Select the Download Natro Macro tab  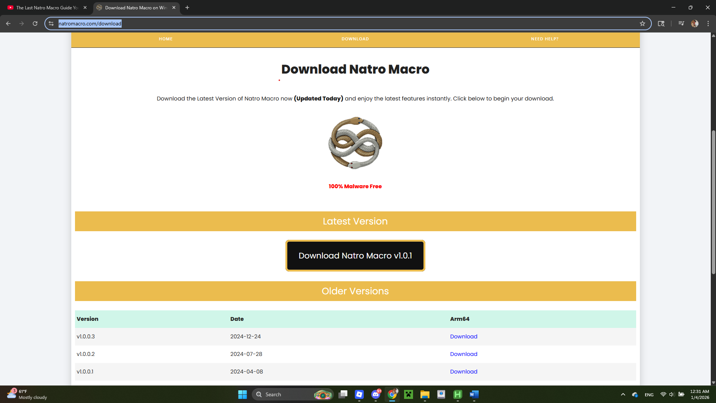136,7
